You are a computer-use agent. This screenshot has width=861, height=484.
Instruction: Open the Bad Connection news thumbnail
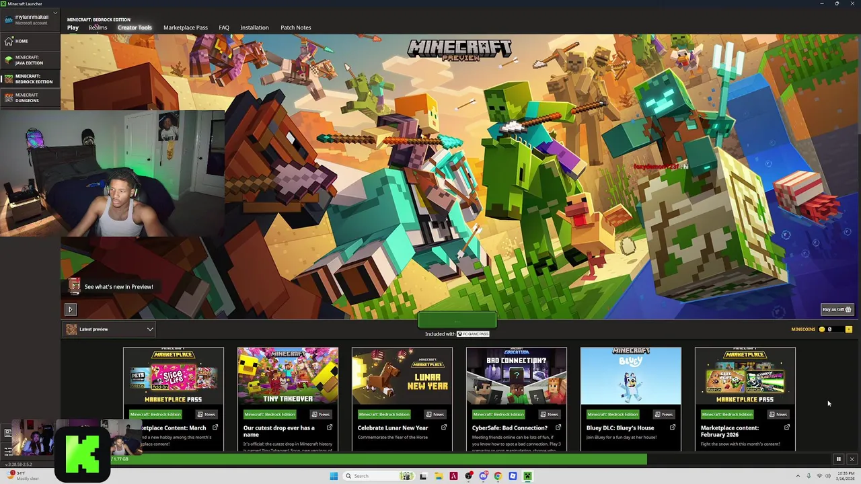[517, 376]
